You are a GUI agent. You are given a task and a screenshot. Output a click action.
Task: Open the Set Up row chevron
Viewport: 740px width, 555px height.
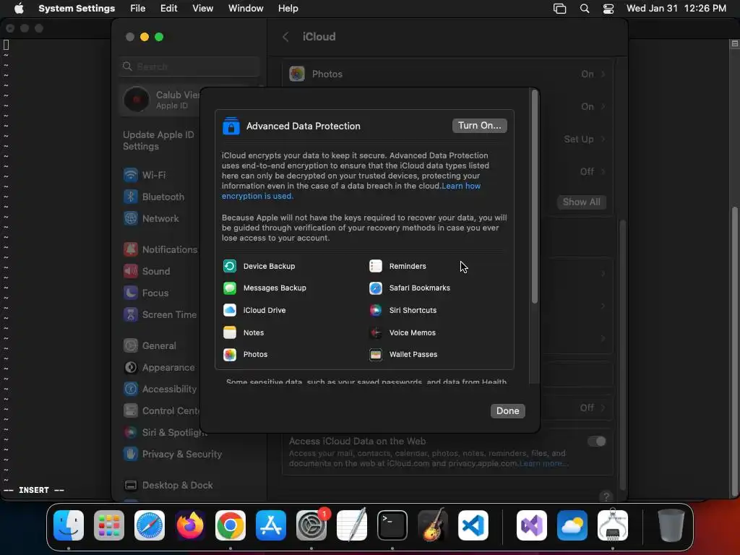pyautogui.click(x=603, y=139)
